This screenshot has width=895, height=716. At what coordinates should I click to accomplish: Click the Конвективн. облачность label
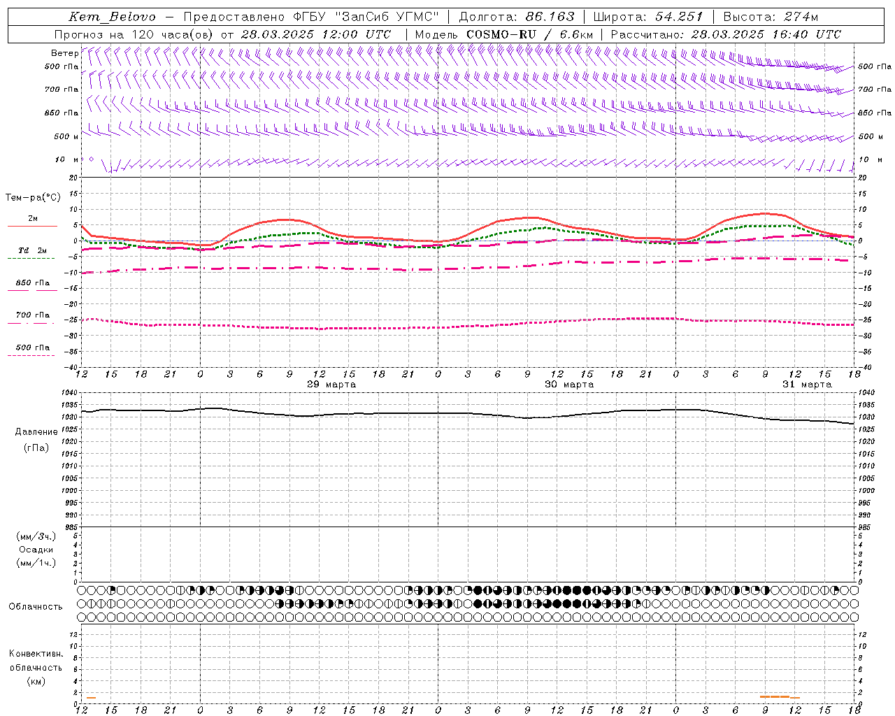[x=36, y=661]
